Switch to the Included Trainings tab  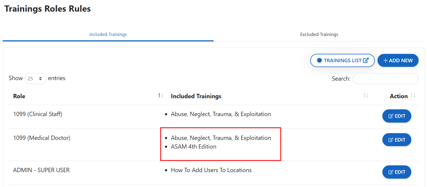(x=108, y=34)
